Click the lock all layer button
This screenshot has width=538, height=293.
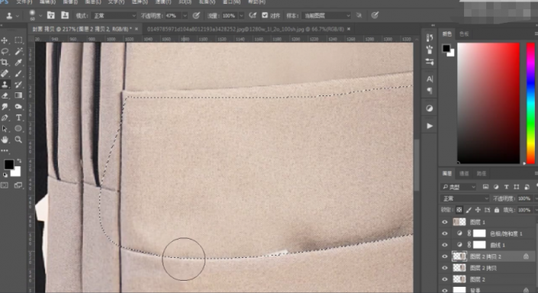pos(497,210)
